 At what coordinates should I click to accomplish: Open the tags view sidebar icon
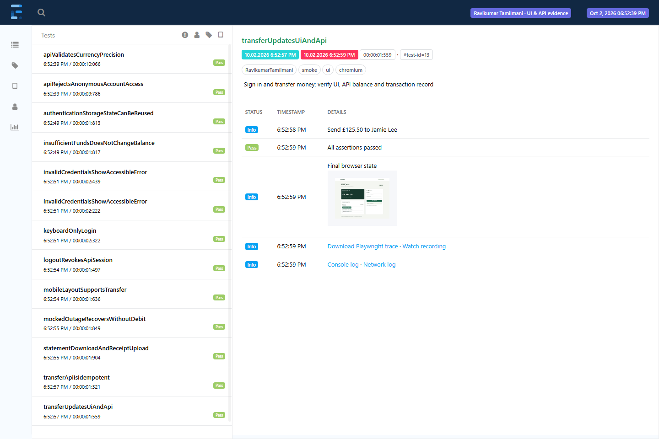(15, 65)
